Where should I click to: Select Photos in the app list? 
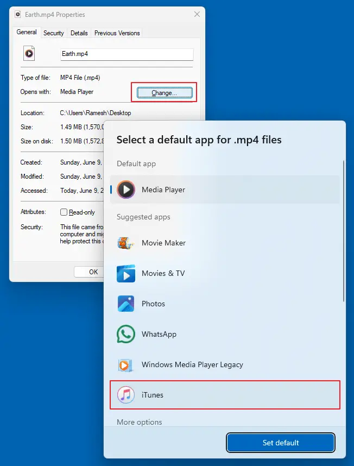pos(225,304)
